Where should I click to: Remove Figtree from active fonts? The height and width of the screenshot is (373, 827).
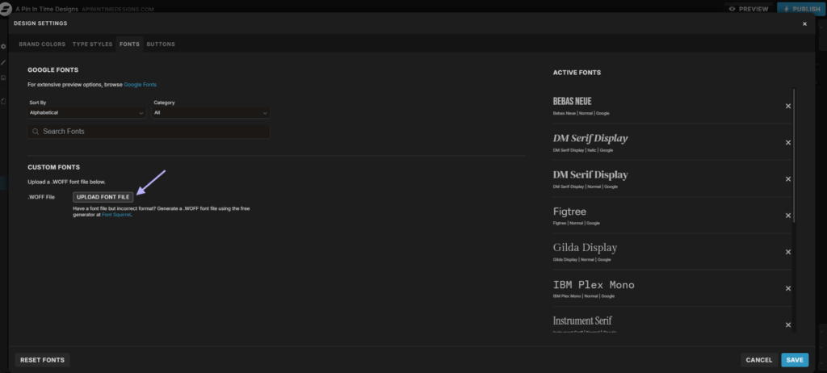[788, 216]
